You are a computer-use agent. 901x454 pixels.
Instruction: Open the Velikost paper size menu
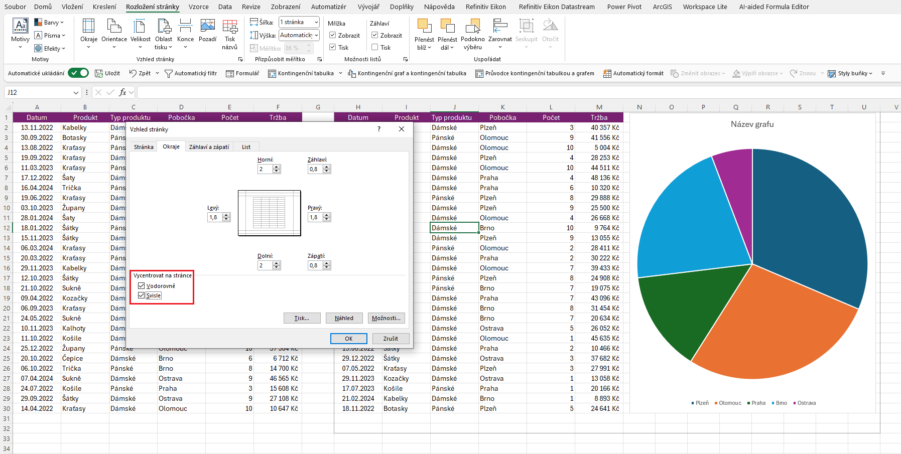(x=140, y=33)
